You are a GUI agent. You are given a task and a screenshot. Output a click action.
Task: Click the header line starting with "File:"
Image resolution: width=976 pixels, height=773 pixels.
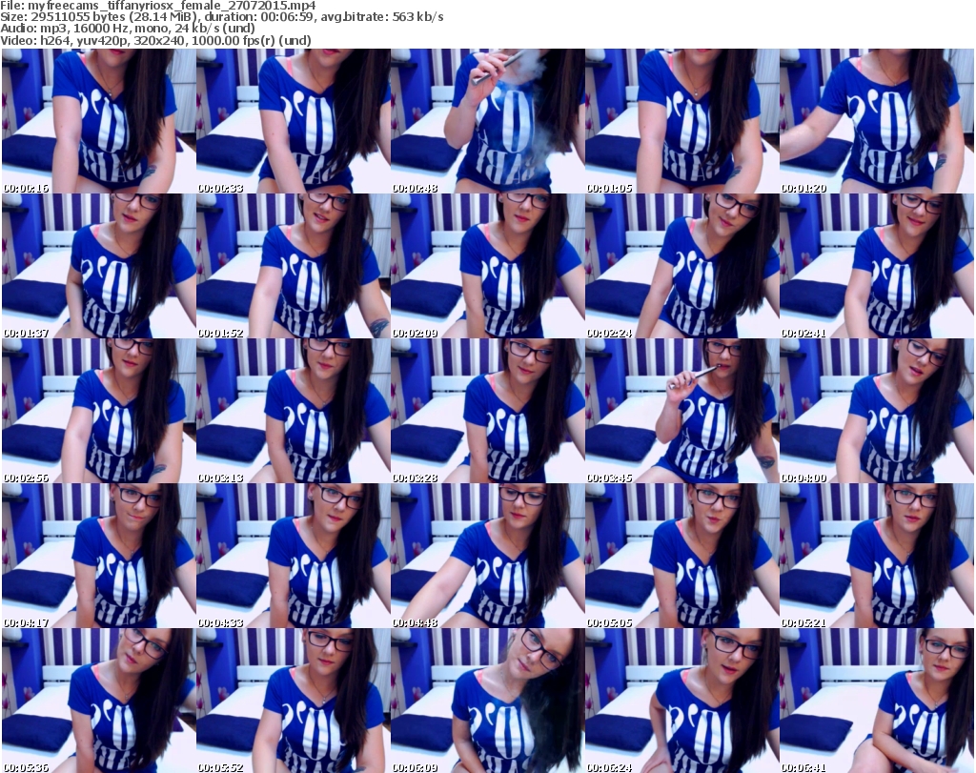[158, 6]
